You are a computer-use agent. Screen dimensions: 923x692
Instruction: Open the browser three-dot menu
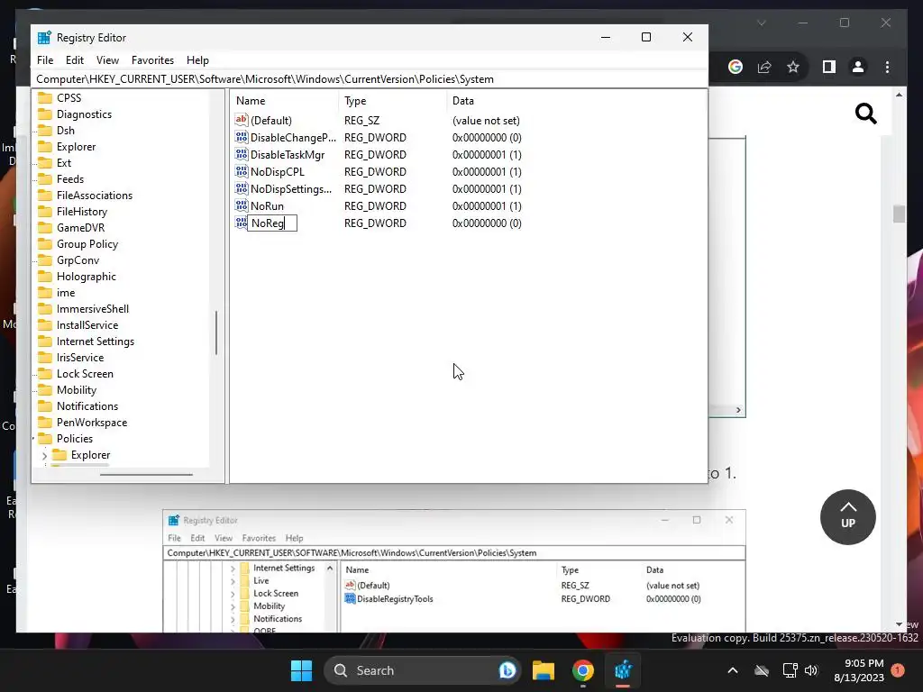(887, 67)
